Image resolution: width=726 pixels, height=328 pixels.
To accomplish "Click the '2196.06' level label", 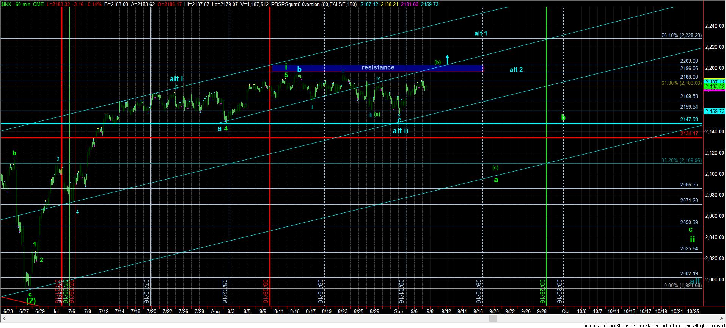I will coord(689,68).
